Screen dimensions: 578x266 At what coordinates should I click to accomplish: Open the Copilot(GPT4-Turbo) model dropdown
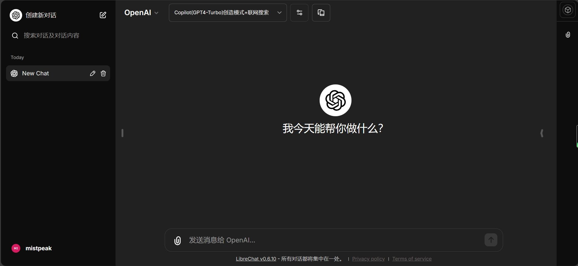[x=227, y=13]
